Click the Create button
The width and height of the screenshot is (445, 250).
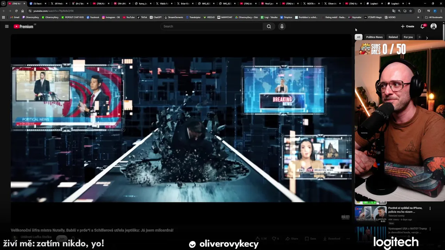tap(407, 26)
